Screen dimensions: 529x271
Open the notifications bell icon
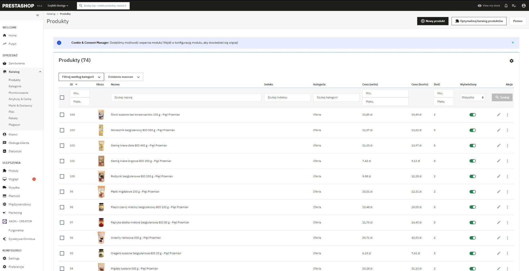[x=506, y=6]
